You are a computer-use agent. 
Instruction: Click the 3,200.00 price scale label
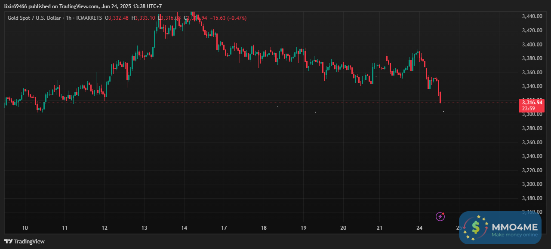coord(531,184)
